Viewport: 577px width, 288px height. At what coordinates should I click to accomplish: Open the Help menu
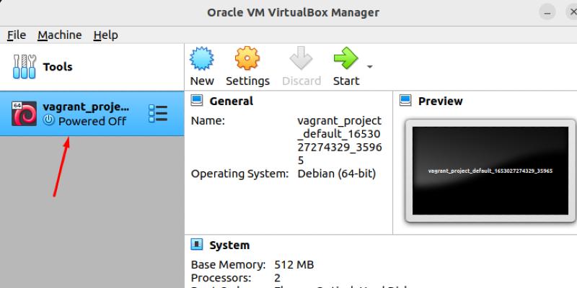tap(105, 35)
